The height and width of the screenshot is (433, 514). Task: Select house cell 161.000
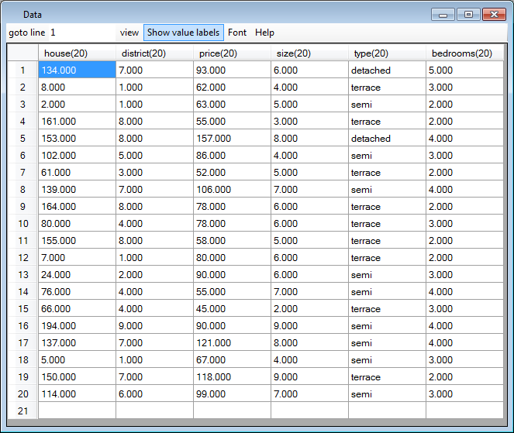(x=77, y=121)
